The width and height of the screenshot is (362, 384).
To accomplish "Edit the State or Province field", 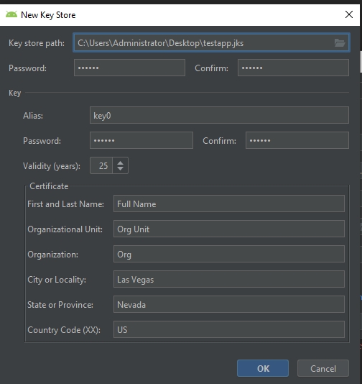I will (229, 304).
